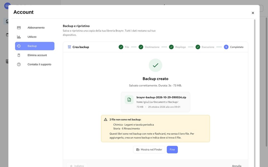Click the Destinazione step checkmark
Image resolution: width=268 pixels, height=167 pixels.
[141, 47]
